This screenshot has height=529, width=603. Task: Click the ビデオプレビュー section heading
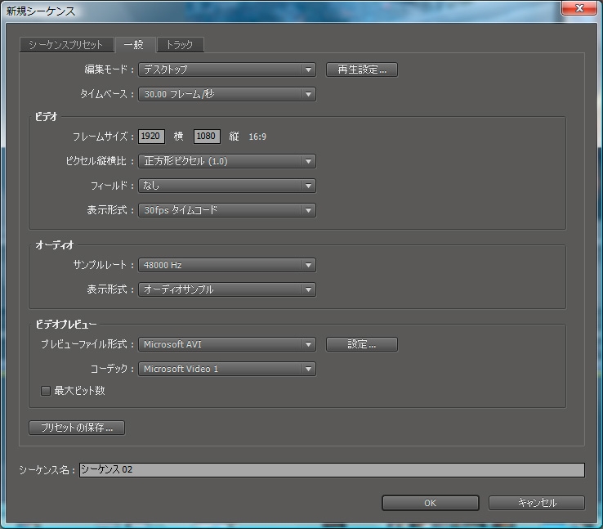click(x=66, y=325)
